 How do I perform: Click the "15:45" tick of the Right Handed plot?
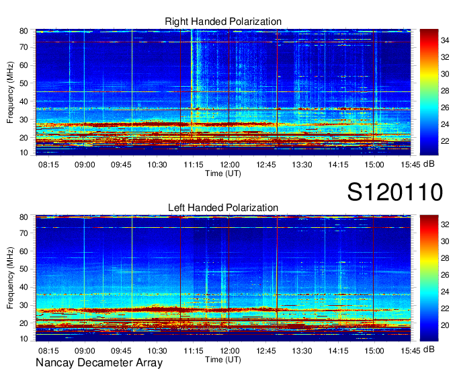point(411,165)
